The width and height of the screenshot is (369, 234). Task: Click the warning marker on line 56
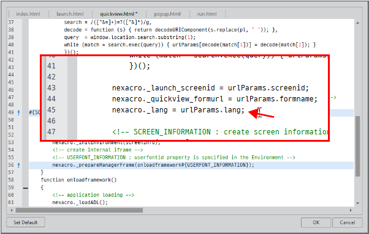click(18, 166)
